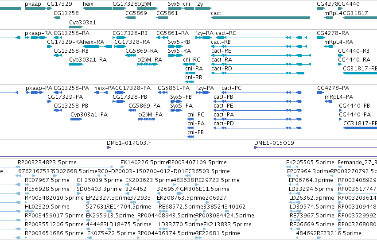Select protein Cyp303a1-PA

point(76,119)
